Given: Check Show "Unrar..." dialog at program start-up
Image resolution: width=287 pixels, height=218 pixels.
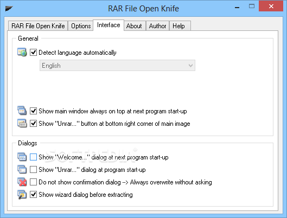Looking at the screenshot, I should pyautogui.click(x=33, y=169).
